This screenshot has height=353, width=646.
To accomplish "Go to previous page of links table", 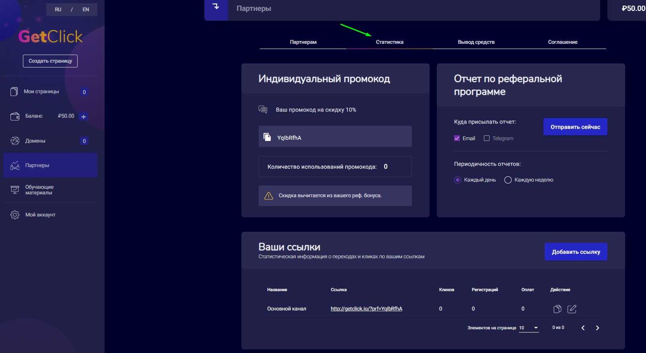I will pyautogui.click(x=583, y=328).
